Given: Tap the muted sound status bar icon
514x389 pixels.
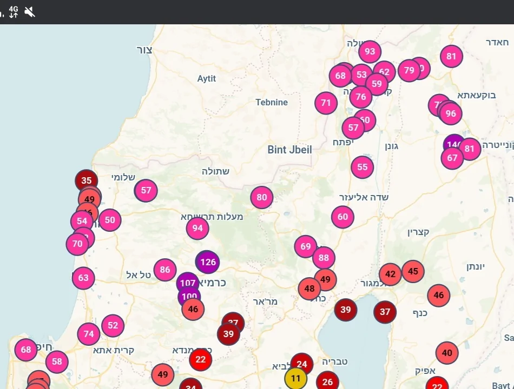Looking at the screenshot, I should 30,12.
